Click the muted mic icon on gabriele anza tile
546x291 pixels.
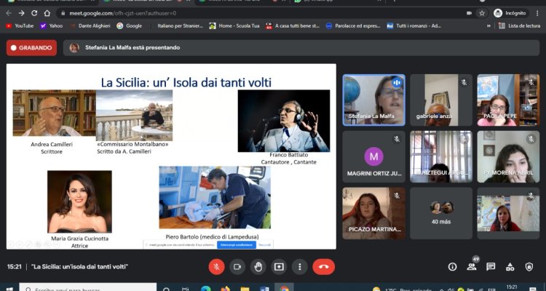[x=464, y=82]
